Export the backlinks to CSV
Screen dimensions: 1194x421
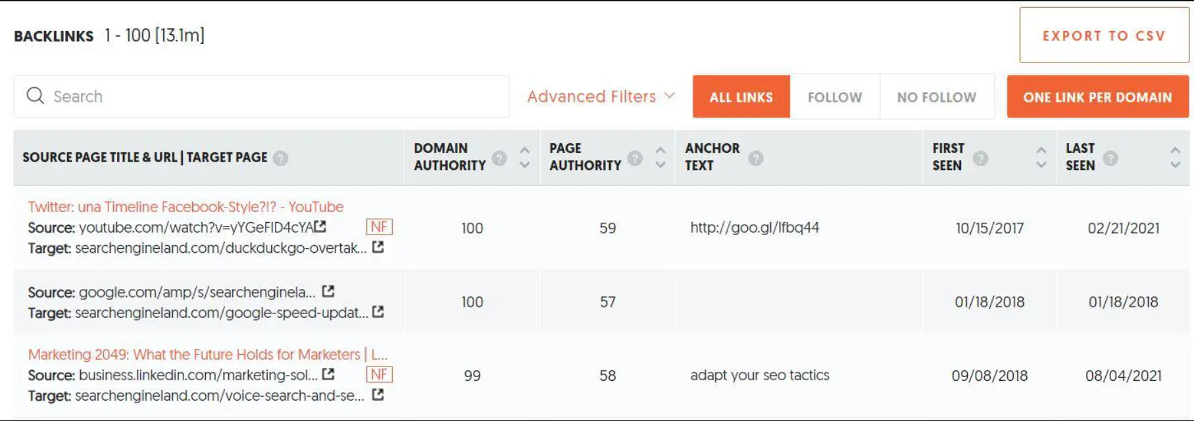click(x=1103, y=35)
